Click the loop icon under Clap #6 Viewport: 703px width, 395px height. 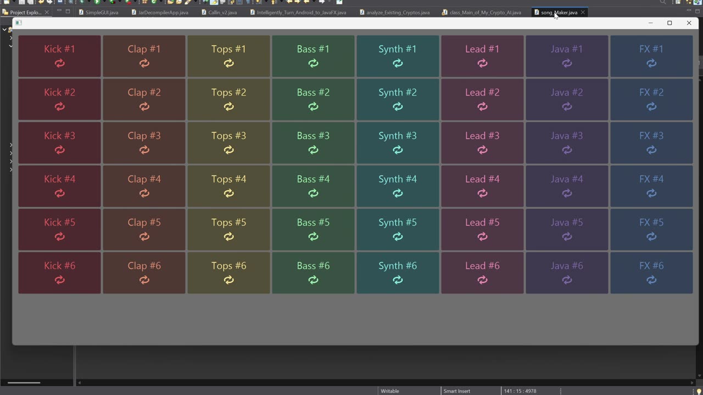click(144, 280)
